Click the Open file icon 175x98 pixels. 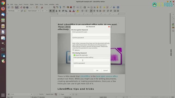(x=13, y=7)
